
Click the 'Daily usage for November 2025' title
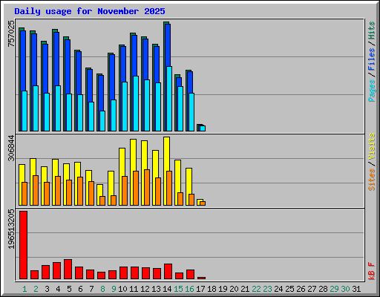pyautogui.click(x=90, y=11)
